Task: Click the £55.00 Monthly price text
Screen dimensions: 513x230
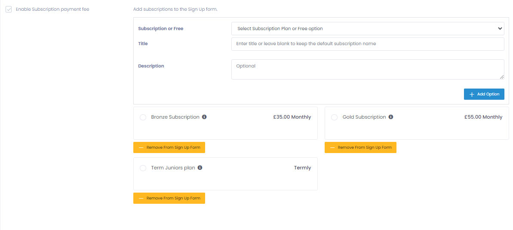Action: pyautogui.click(x=483, y=117)
